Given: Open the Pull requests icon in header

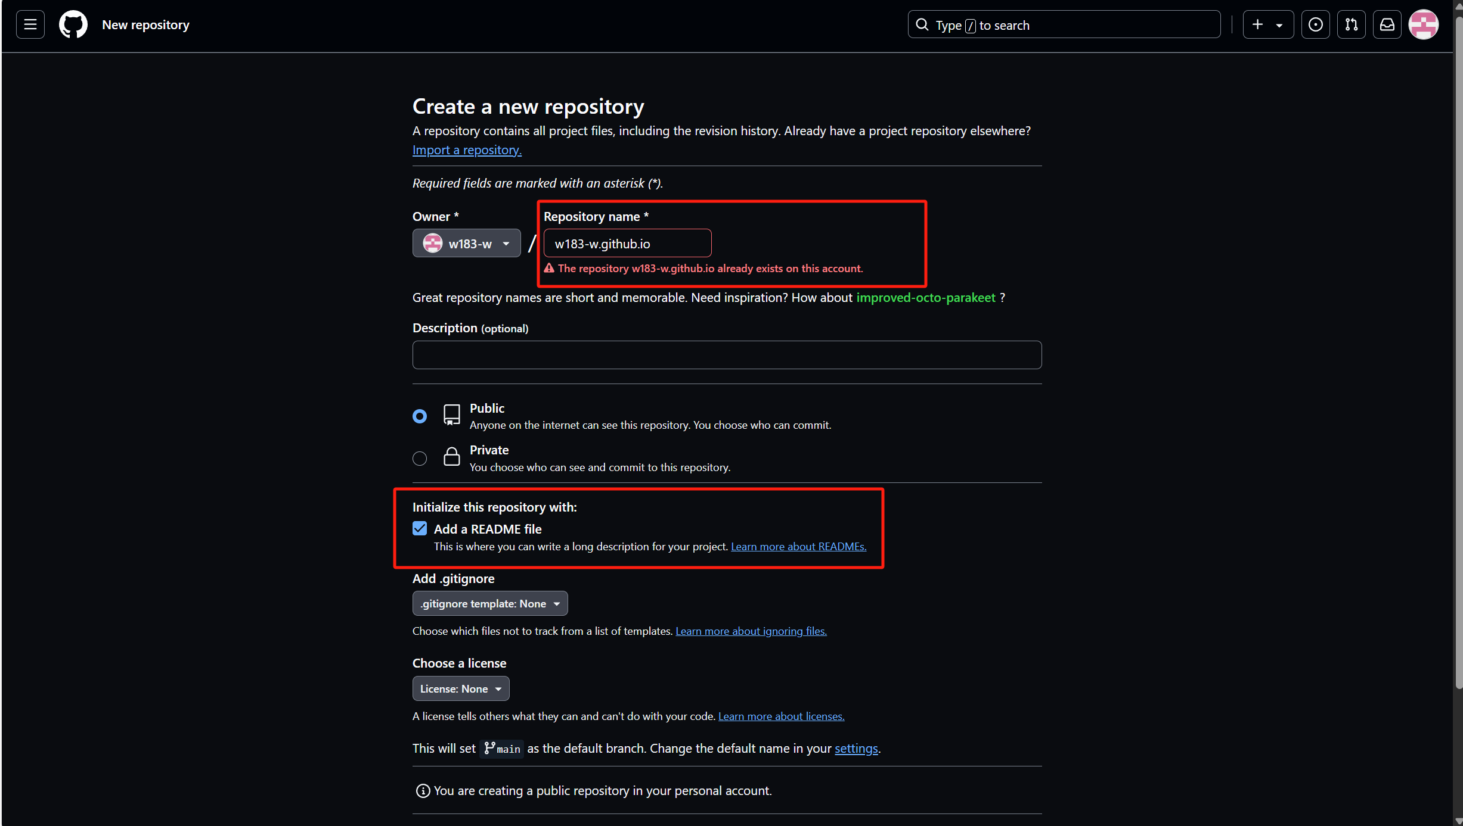Looking at the screenshot, I should click(x=1351, y=24).
